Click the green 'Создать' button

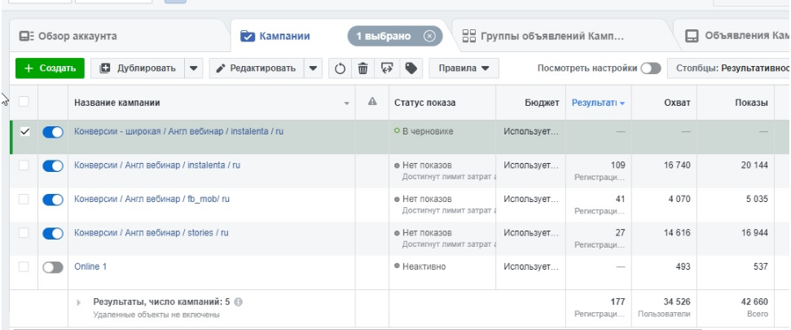coord(50,68)
